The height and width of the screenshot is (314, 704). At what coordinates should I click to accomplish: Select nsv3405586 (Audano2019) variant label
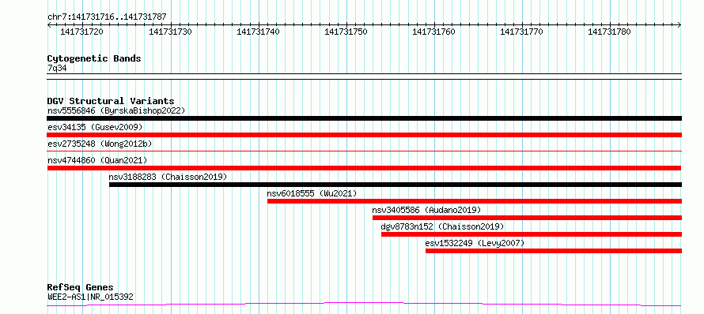point(426,210)
